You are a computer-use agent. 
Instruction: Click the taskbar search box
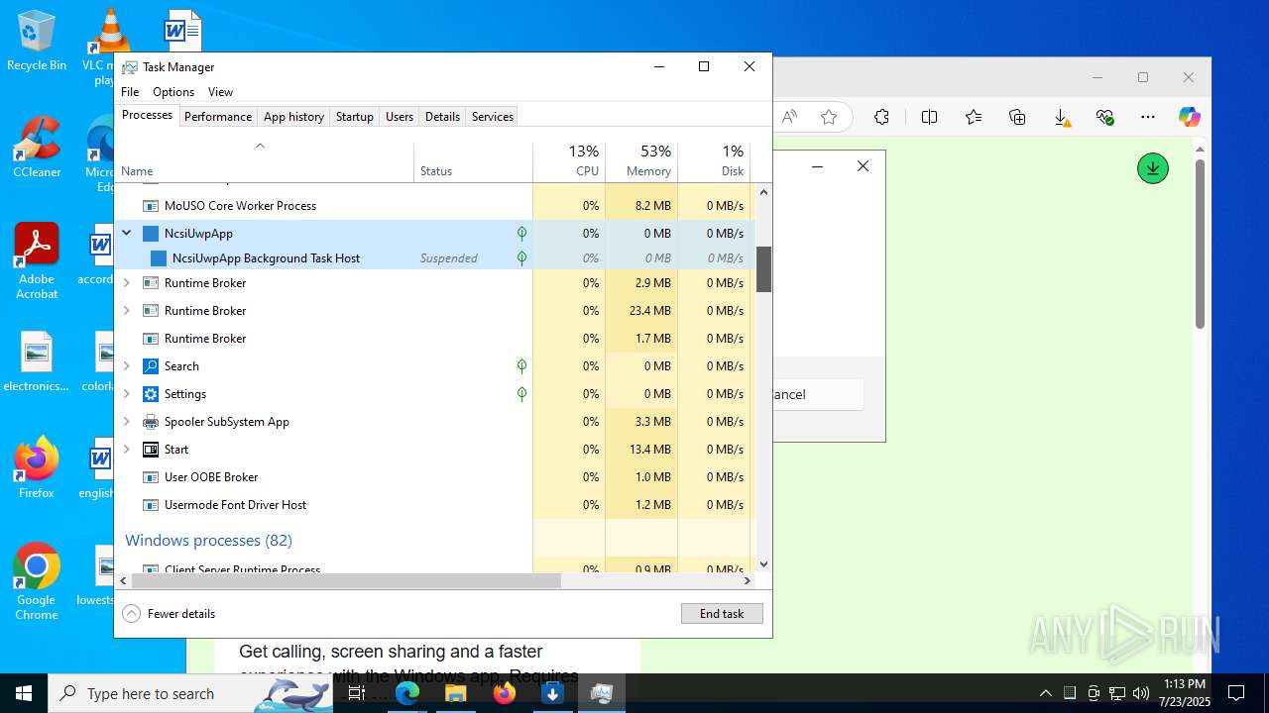point(189,693)
